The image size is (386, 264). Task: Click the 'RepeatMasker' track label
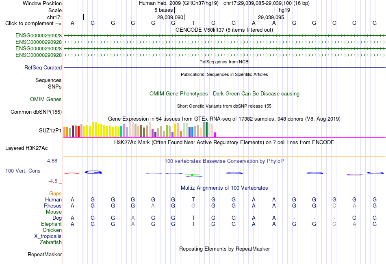pos(45,255)
